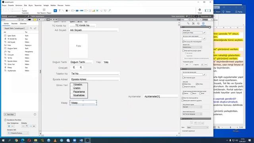This screenshot has height=143, width=254.
Task: Open line style dropdown in format bar
Action: coord(185,19)
